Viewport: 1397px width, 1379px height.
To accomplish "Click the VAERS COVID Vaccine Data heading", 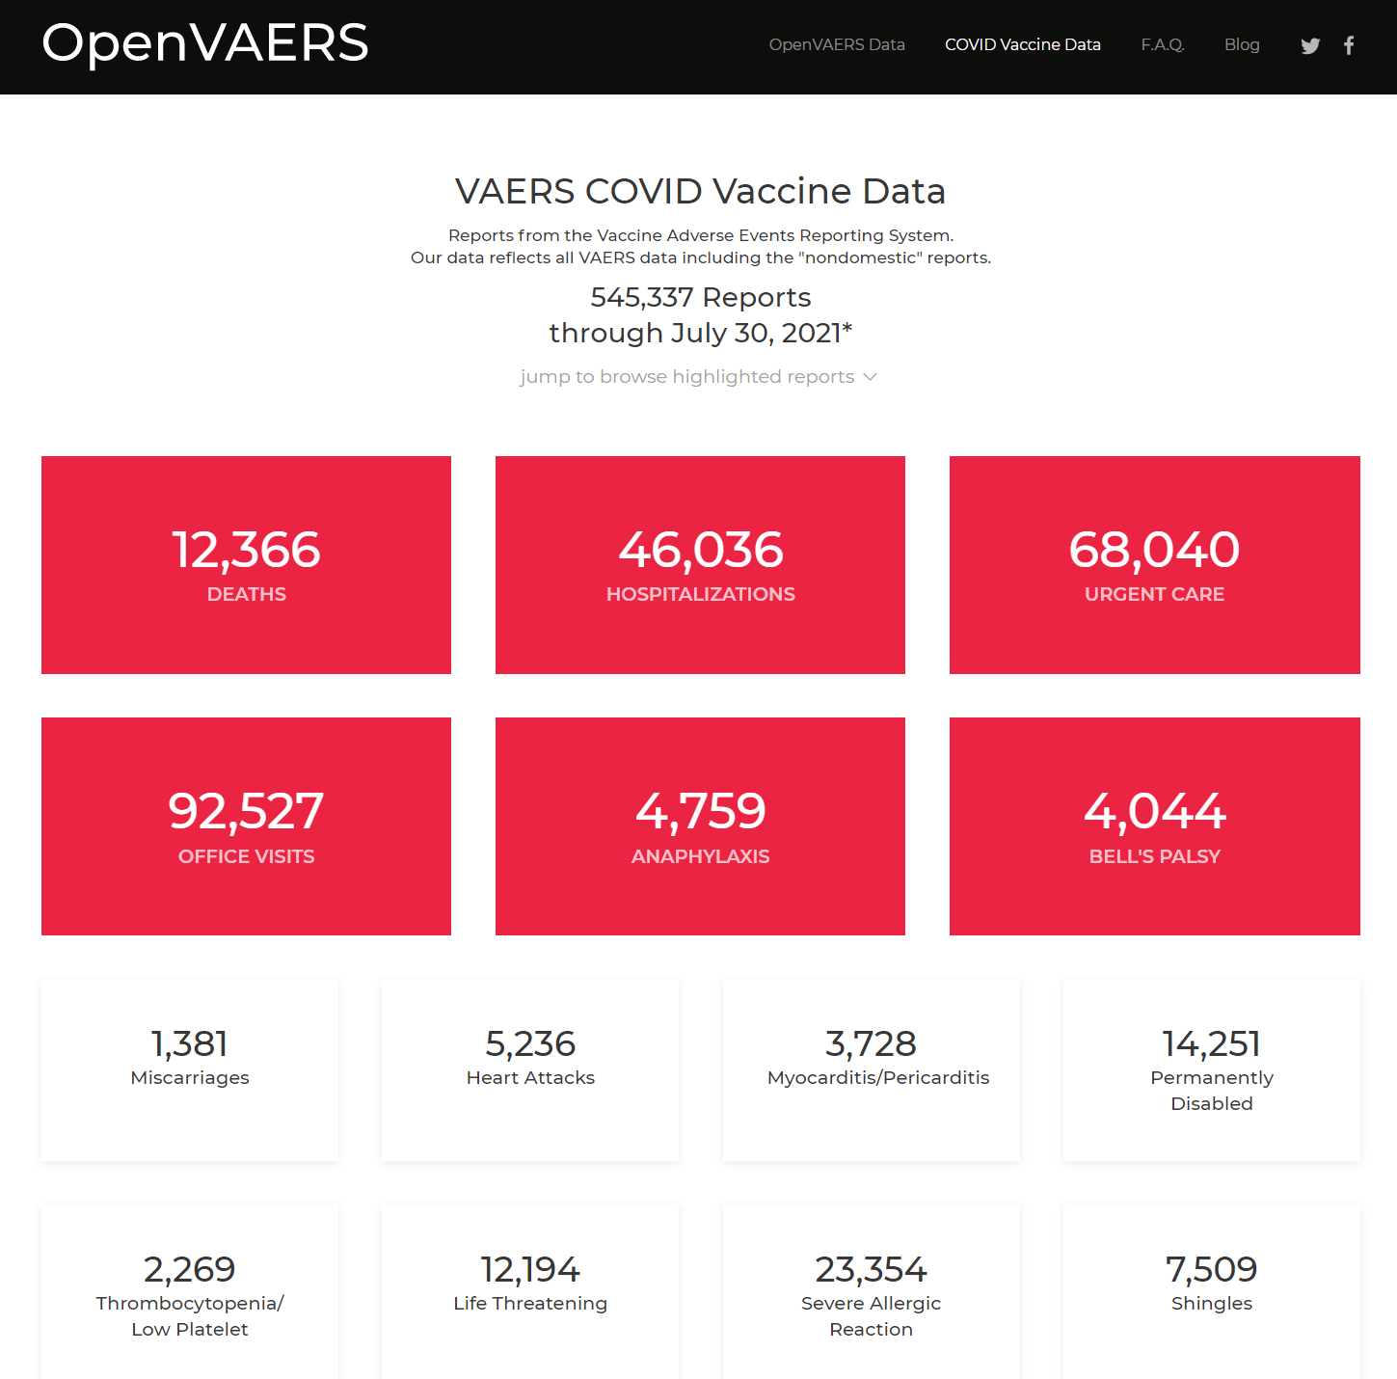I will point(700,191).
